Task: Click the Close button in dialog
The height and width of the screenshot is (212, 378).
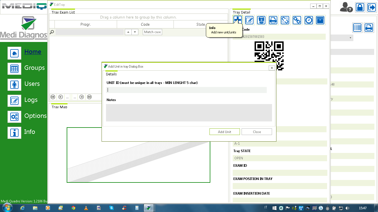Action: [257, 132]
